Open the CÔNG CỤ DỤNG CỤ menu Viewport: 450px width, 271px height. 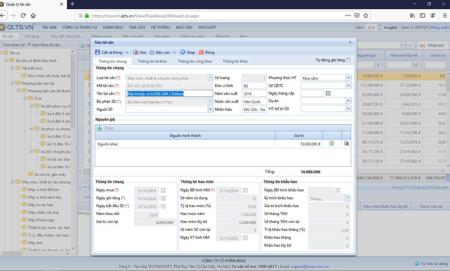coord(80,28)
